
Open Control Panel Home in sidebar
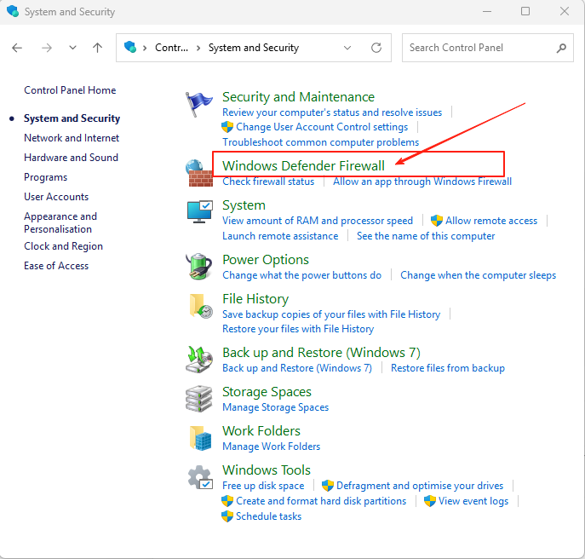pyautogui.click(x=70, y=90)
